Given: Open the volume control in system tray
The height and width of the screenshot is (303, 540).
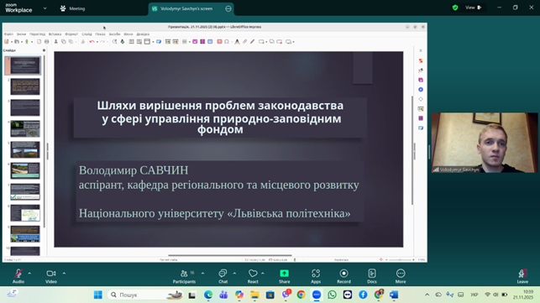Looking at the screenshot, I should tap(495, 295).
